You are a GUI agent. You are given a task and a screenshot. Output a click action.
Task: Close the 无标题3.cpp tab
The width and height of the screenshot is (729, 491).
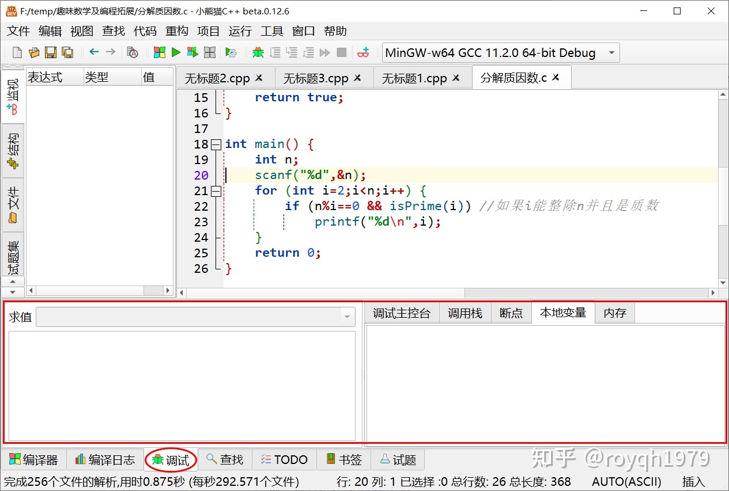click(357, 78)
